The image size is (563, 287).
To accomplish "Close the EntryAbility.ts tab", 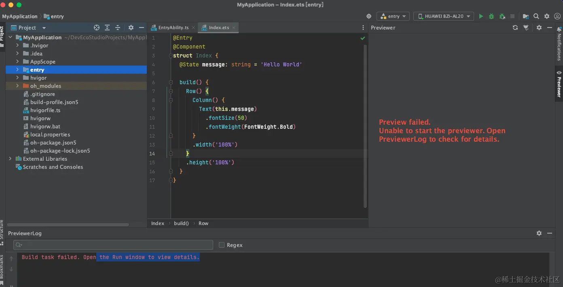I will pos(193,28).
